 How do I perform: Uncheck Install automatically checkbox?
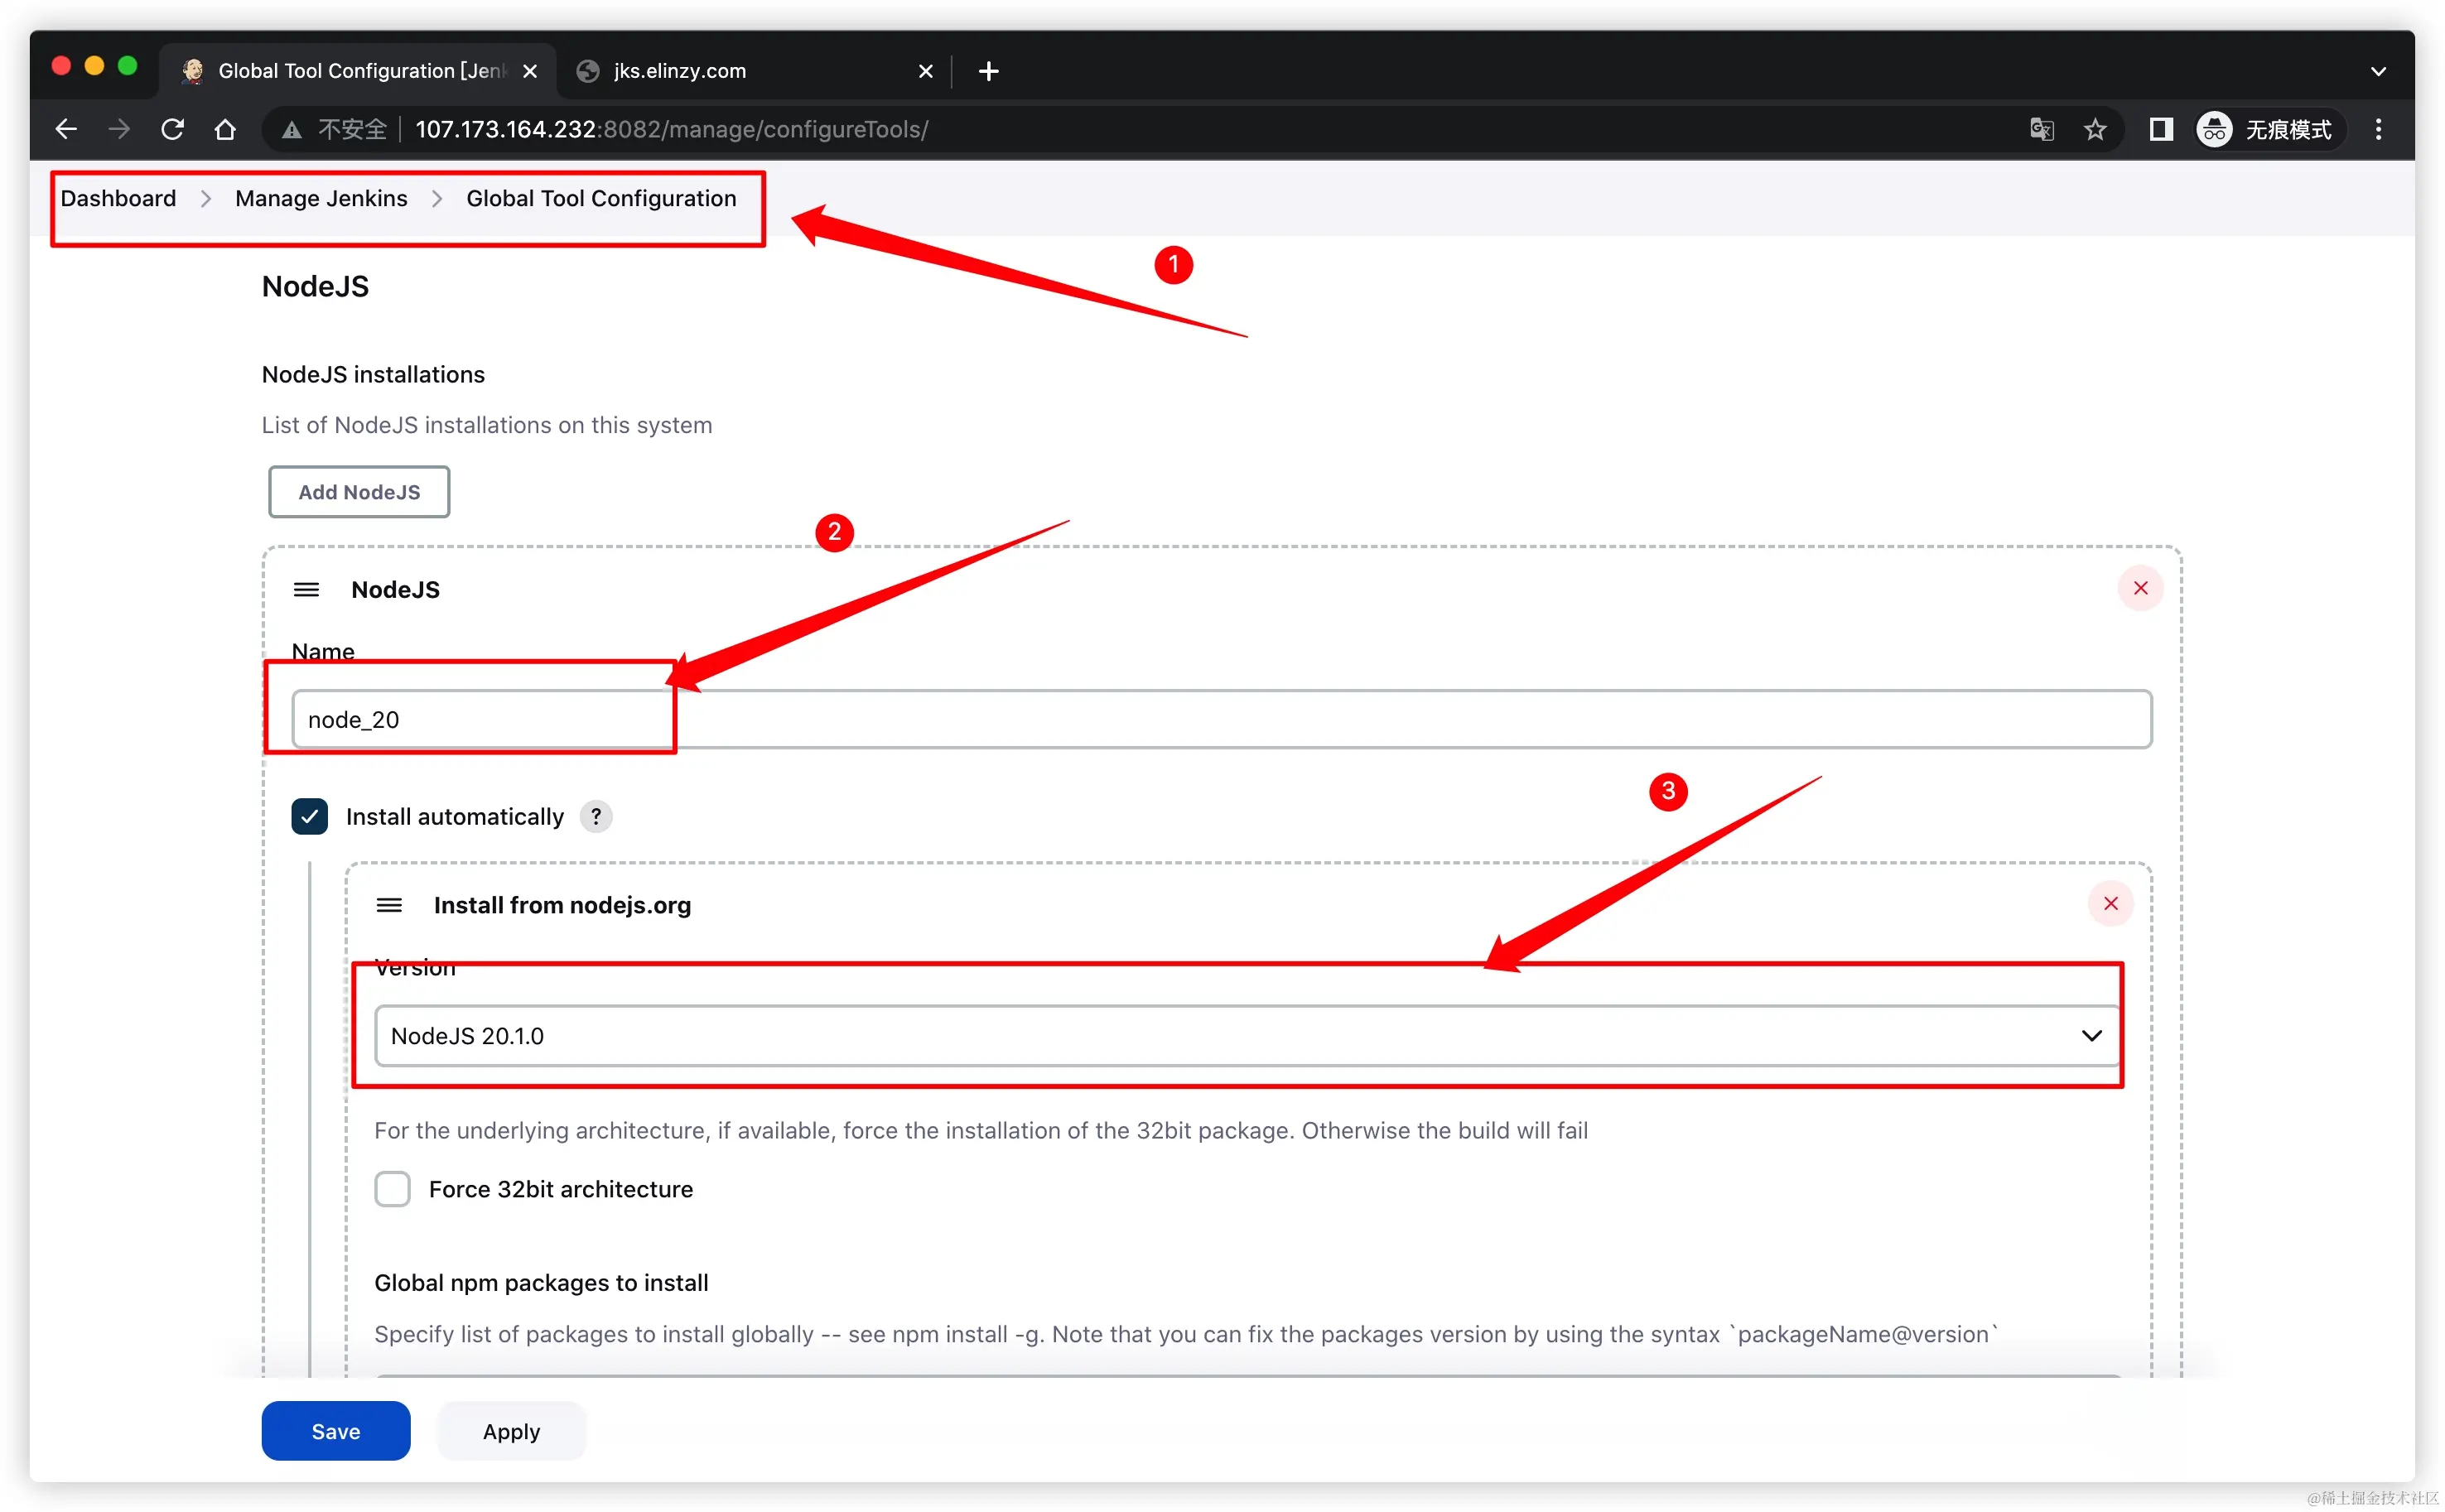[x=309, y=816]
